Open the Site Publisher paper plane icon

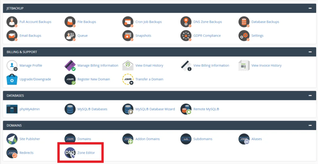tap(12, 139)
